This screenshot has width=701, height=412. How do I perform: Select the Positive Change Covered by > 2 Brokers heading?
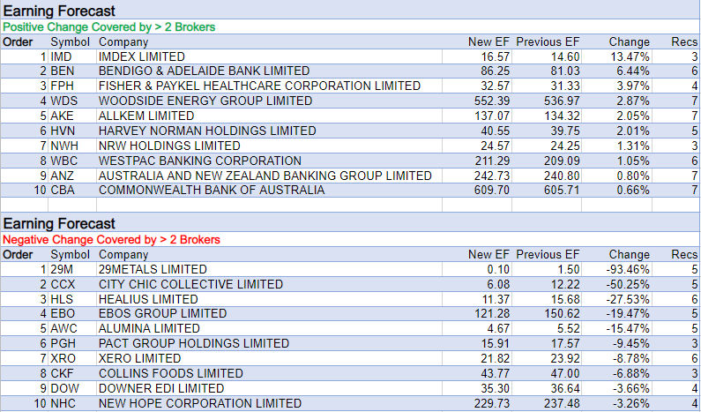(x=109, y=27)
